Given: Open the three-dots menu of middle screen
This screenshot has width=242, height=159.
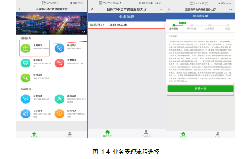Looking at the screenshot, I should pyautogui.click(x=160, y=9).
